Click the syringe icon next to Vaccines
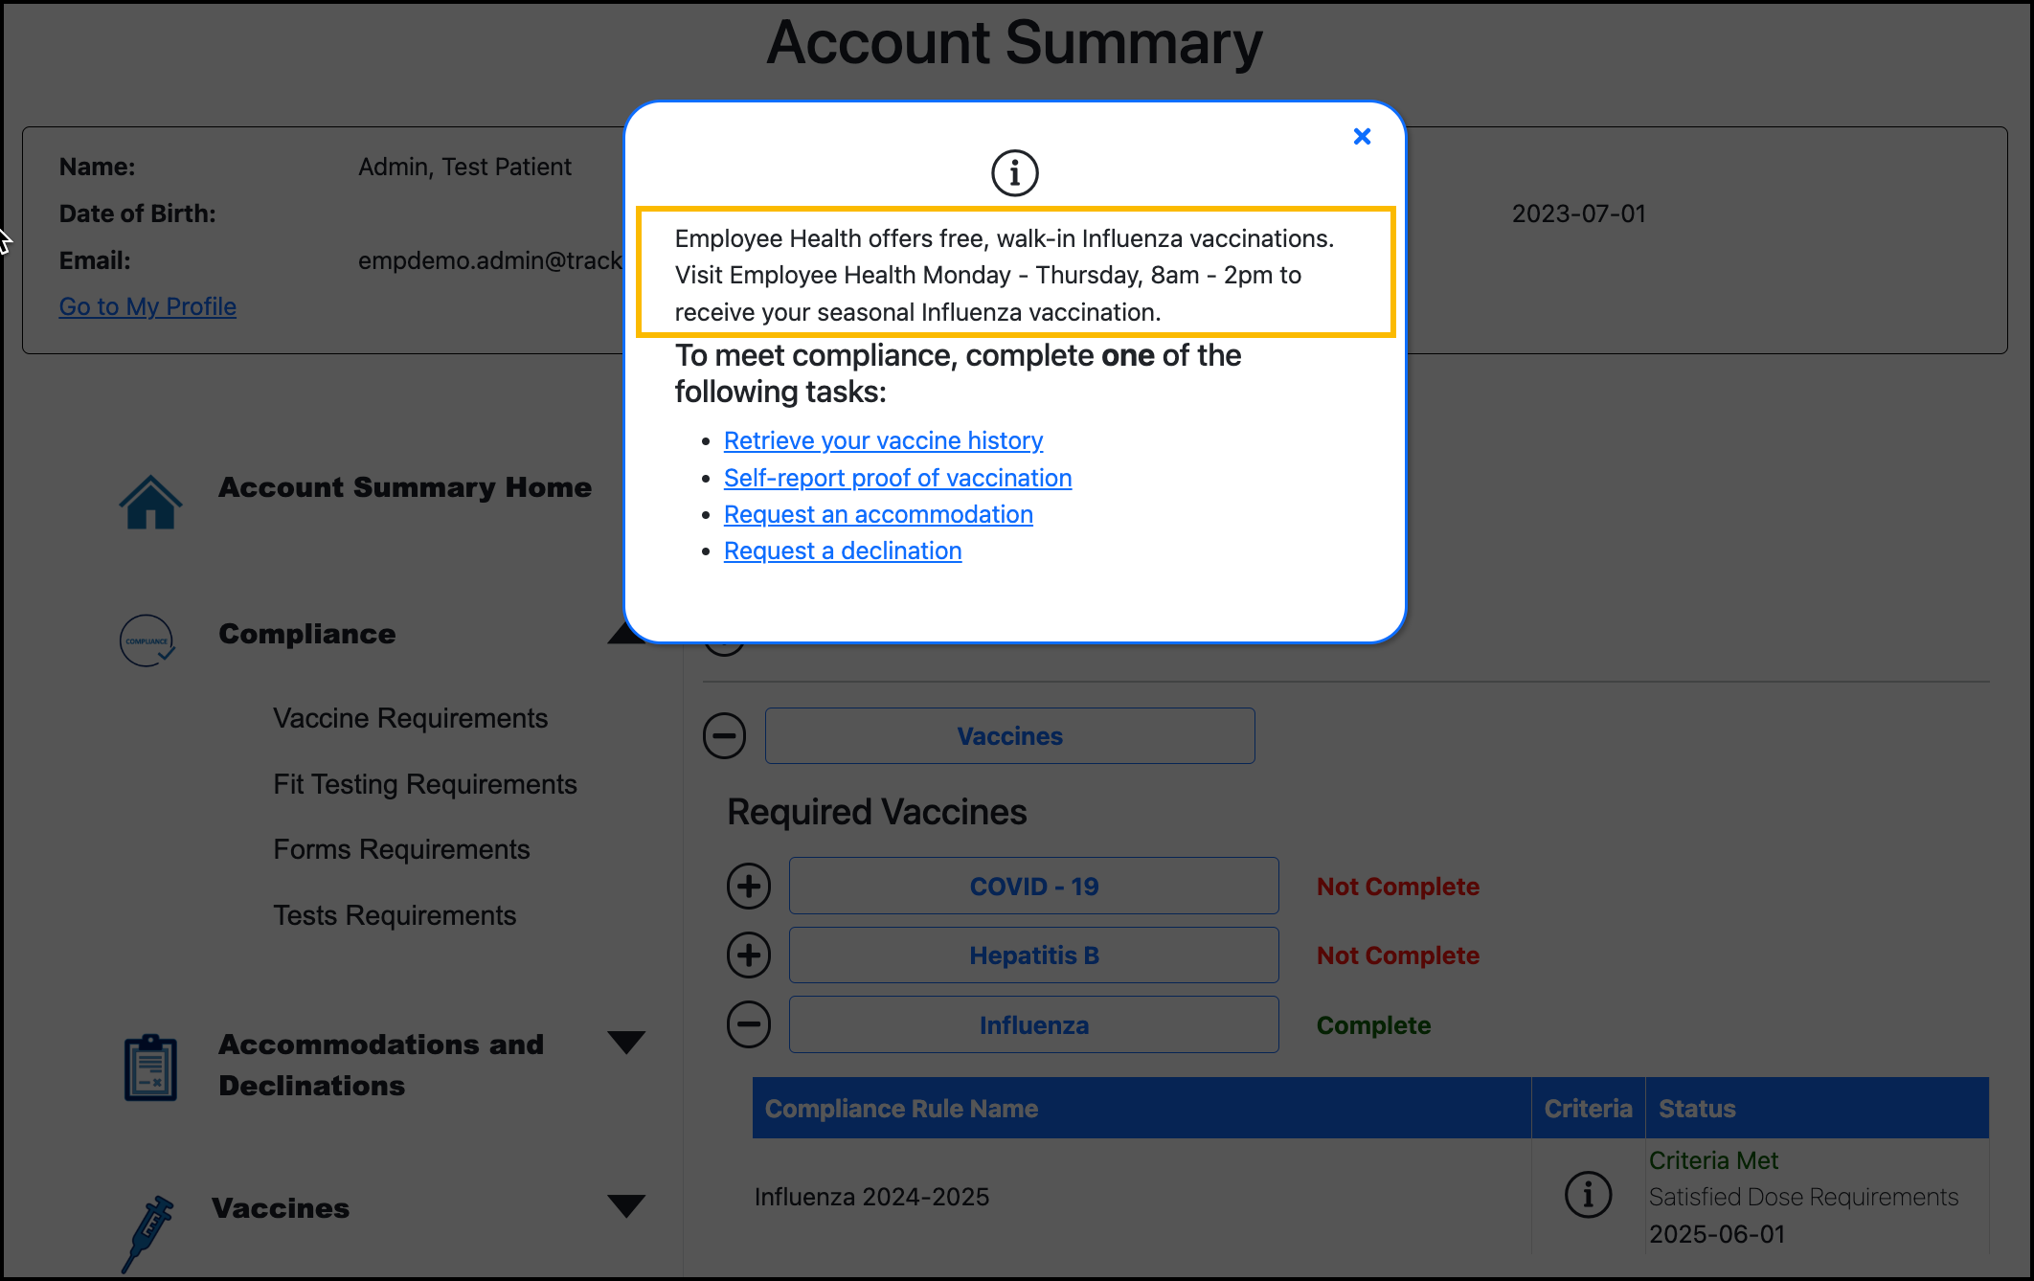This screenshot has height=1281, width=2034. tap(151, 1230)
